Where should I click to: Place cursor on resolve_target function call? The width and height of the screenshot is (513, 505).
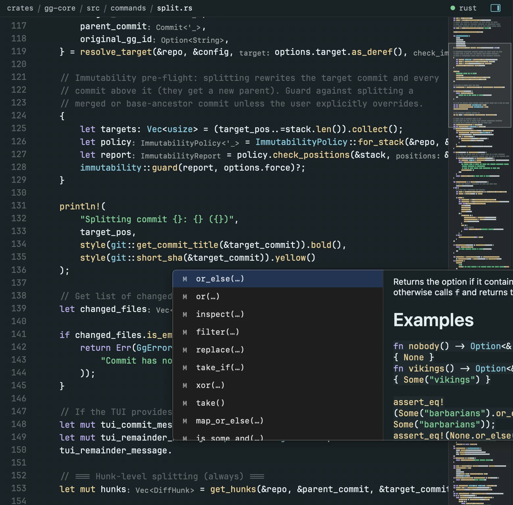point(116,52)
